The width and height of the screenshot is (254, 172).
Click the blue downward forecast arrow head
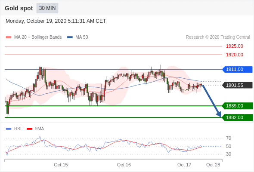219,114
